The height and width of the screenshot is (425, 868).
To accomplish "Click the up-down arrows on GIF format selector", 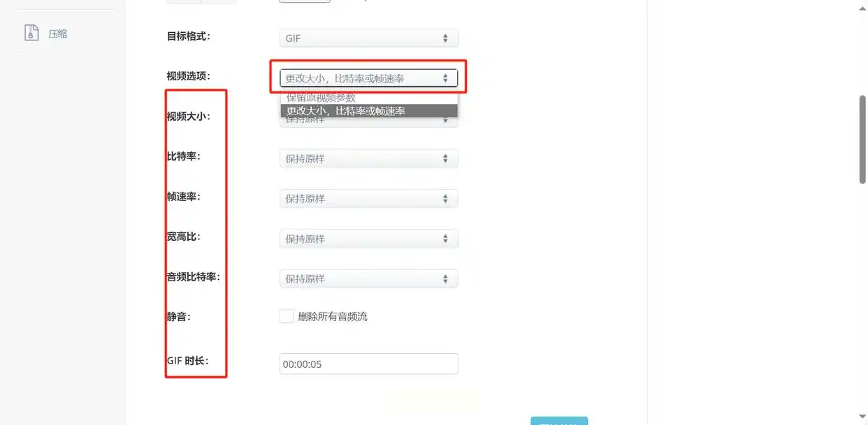I will tap(445, 38).
